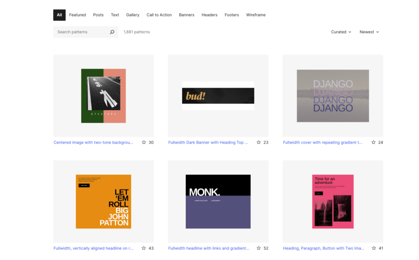This screenshot has height=260, width=419.
Task: Switch to the Featured tab
Action: [x=77, y=15]
